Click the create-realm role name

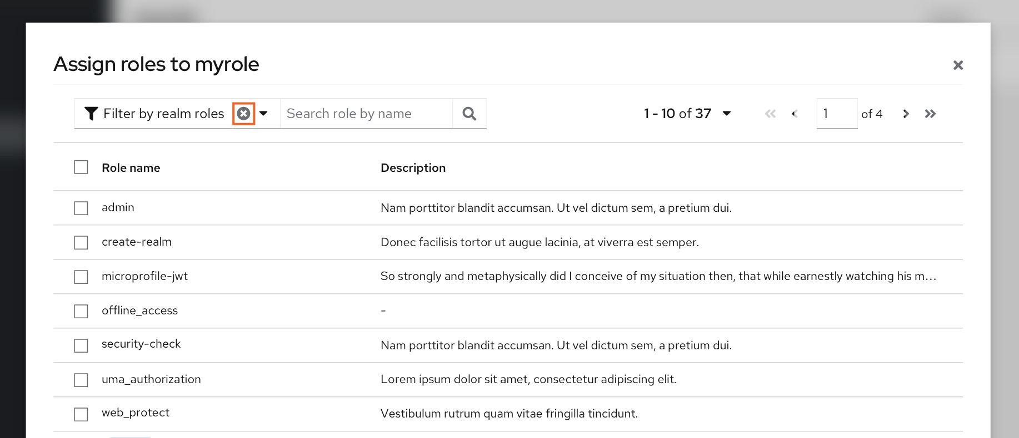tap(137, 242)
